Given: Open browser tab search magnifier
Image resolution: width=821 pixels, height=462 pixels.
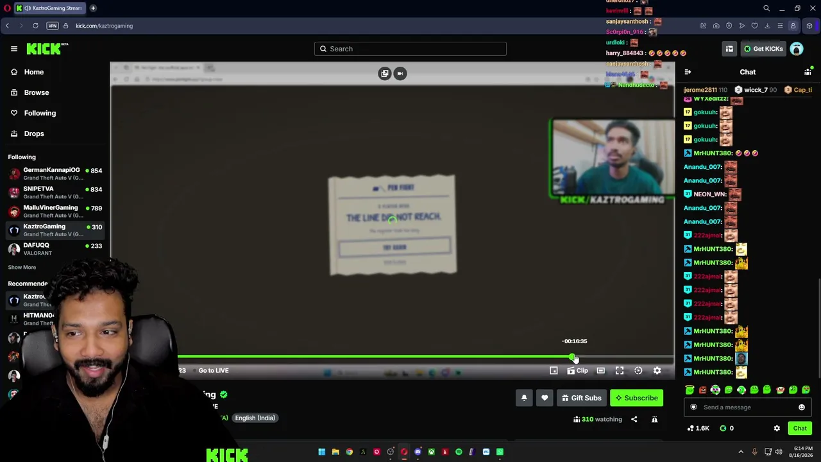Looking at the screenshot, I should coord(766,8).
